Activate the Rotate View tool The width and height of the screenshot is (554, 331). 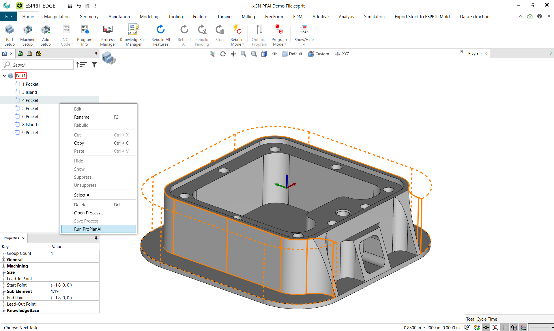pyautogui.click(x=223, y=54)
